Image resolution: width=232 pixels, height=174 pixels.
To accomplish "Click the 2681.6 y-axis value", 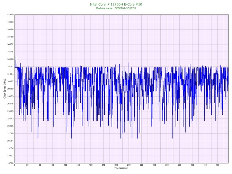I will pos(10,104).
